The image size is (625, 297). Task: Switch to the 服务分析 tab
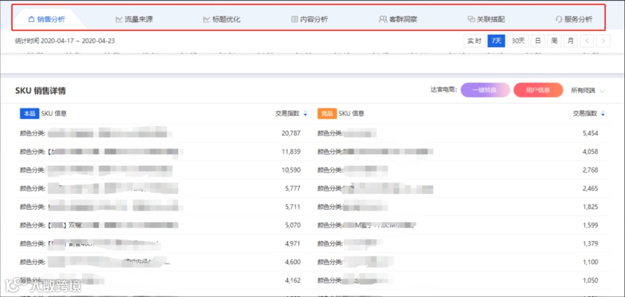pos(573,19)
